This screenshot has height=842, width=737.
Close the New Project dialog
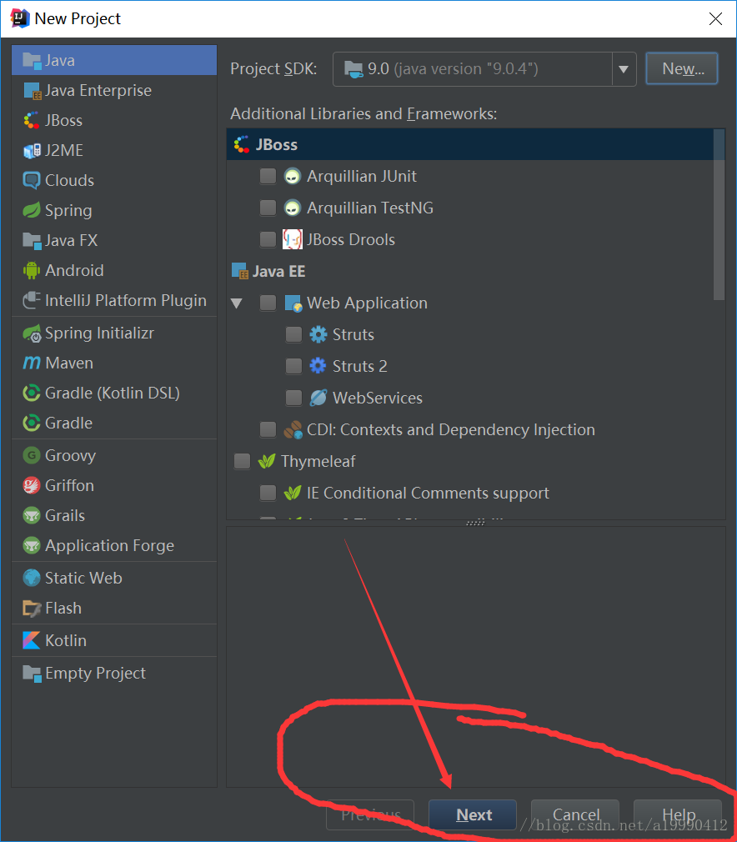point(715,19)
